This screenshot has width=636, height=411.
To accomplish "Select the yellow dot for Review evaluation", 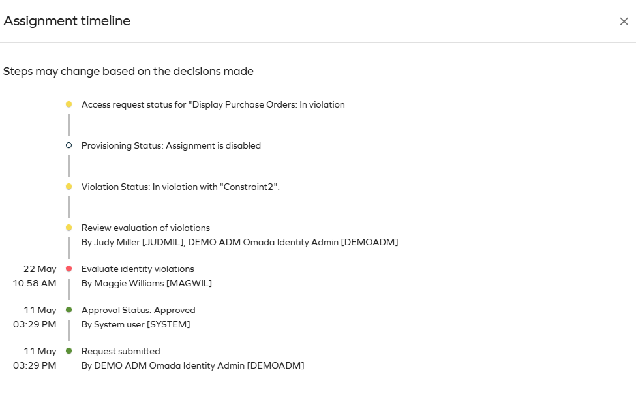I will 69,228.
